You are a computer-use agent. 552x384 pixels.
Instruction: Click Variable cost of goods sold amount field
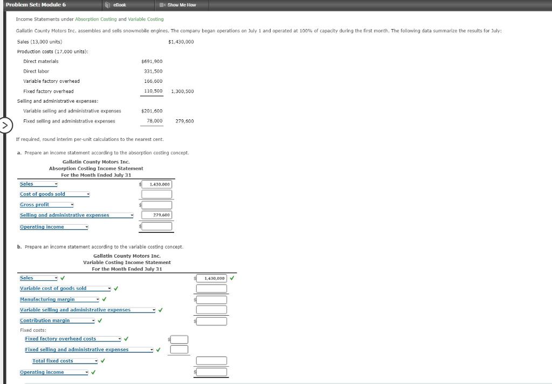pyautogui.click(x=211, y=289)
